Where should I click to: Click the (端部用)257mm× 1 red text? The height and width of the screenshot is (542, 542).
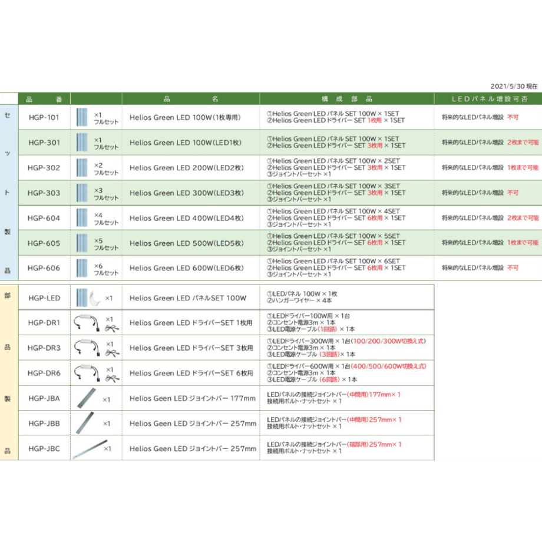click(374, 445)
